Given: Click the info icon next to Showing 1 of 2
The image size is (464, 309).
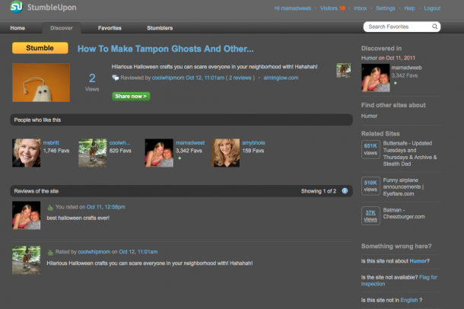Looking at the screenshot, I should (345, 191).
